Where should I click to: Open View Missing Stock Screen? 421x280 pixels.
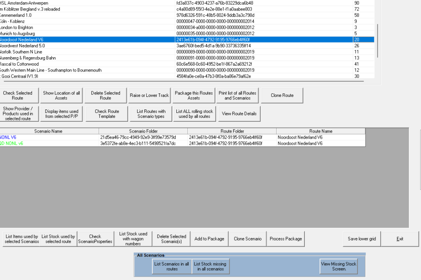(338, 267)
